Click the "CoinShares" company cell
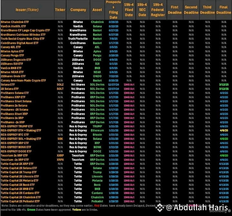Screen dimensions: 232x216 [x=78, y=43]
